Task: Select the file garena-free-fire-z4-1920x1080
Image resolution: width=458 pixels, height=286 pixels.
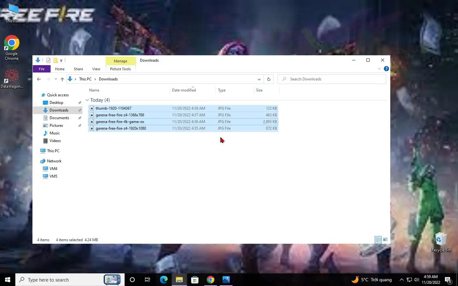Action: pyautogui.click(x=183, y=128)
